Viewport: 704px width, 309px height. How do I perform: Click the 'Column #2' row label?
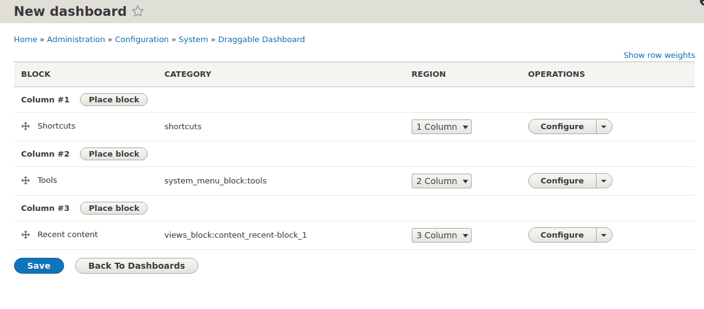[45, 154]
